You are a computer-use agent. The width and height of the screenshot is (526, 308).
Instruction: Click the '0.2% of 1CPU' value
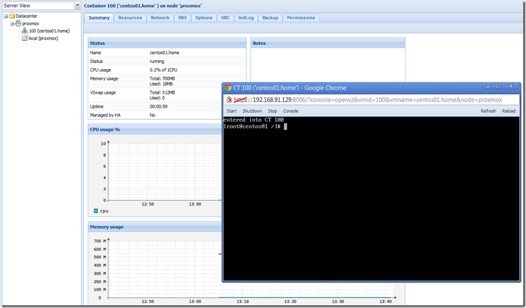coord(163,70)
